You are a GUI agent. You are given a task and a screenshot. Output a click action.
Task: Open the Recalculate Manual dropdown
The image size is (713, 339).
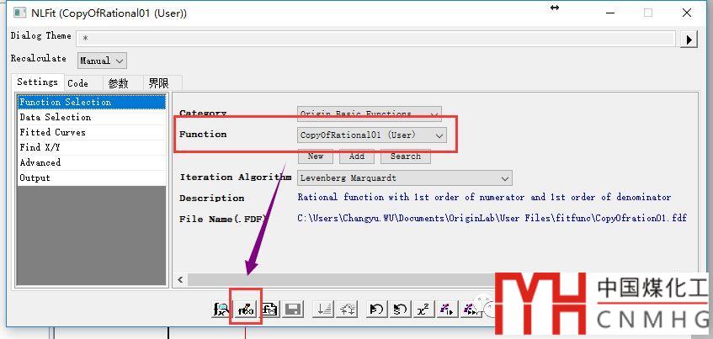point(103,61)
